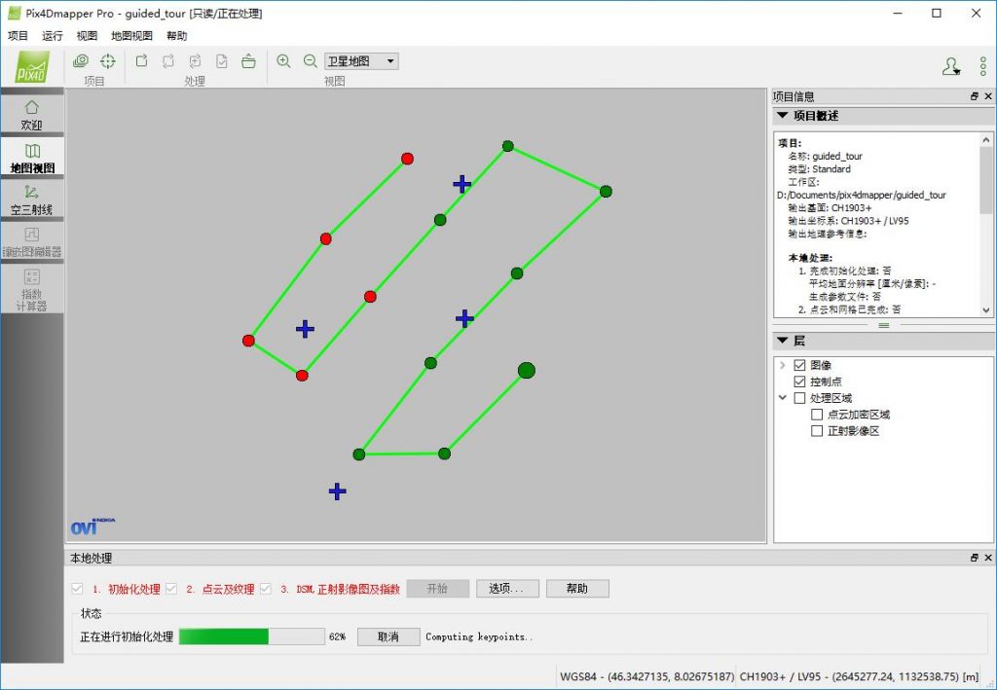Open the 卫星地图 map type dropdown
997x690 pixels.
tap(361, 61)
